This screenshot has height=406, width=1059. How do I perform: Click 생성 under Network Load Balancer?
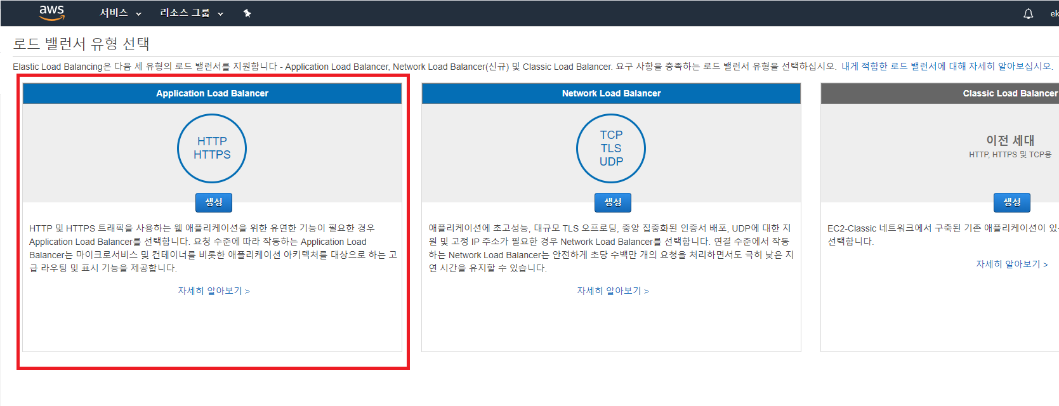613,202
